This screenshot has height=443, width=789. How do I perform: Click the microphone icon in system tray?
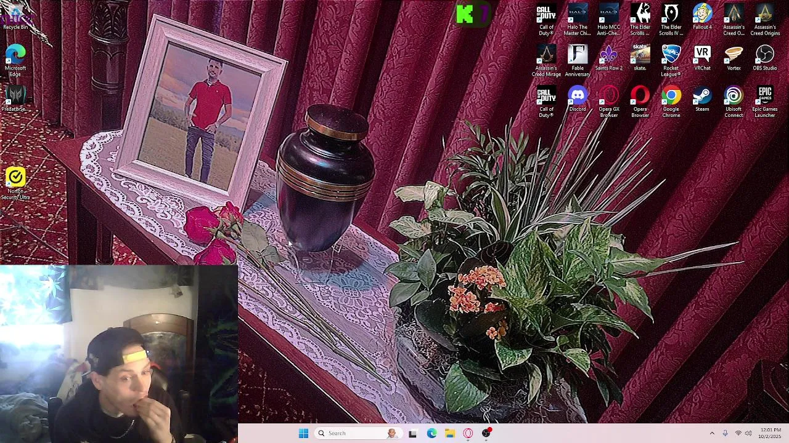coord(725,433)
